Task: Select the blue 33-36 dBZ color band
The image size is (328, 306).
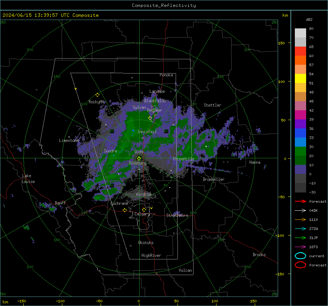Action: (300, 133)
